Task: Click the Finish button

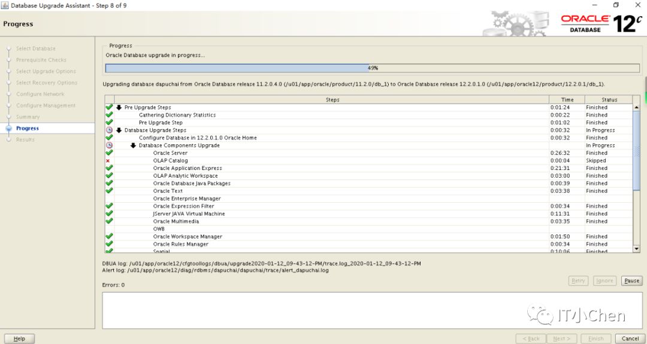Action: (596, 339)
